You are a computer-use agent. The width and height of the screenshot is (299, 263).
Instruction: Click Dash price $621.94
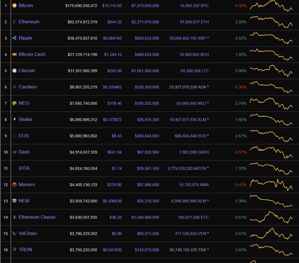click(x=115, y=152)
